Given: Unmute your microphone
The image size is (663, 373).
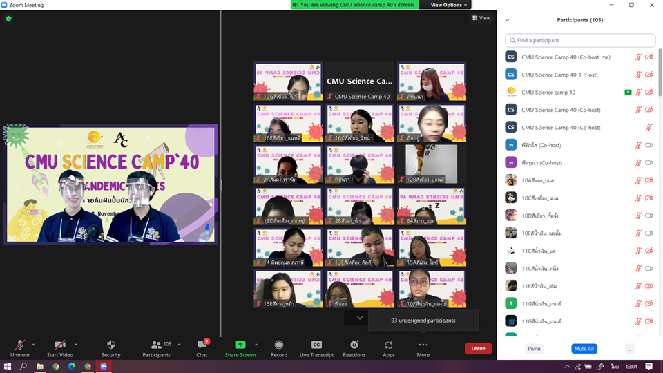Looking at the screenshot, I should coord(20,348).
